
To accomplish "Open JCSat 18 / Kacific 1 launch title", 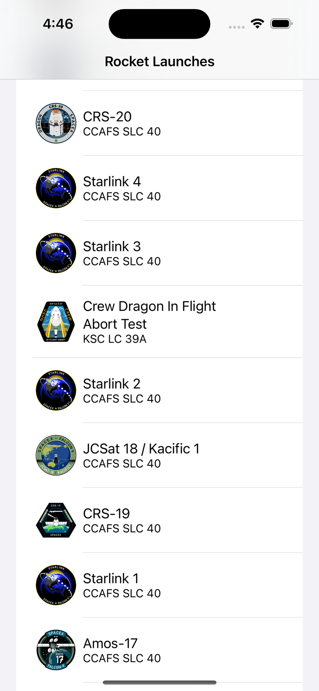I will click(x=141, y=449).
